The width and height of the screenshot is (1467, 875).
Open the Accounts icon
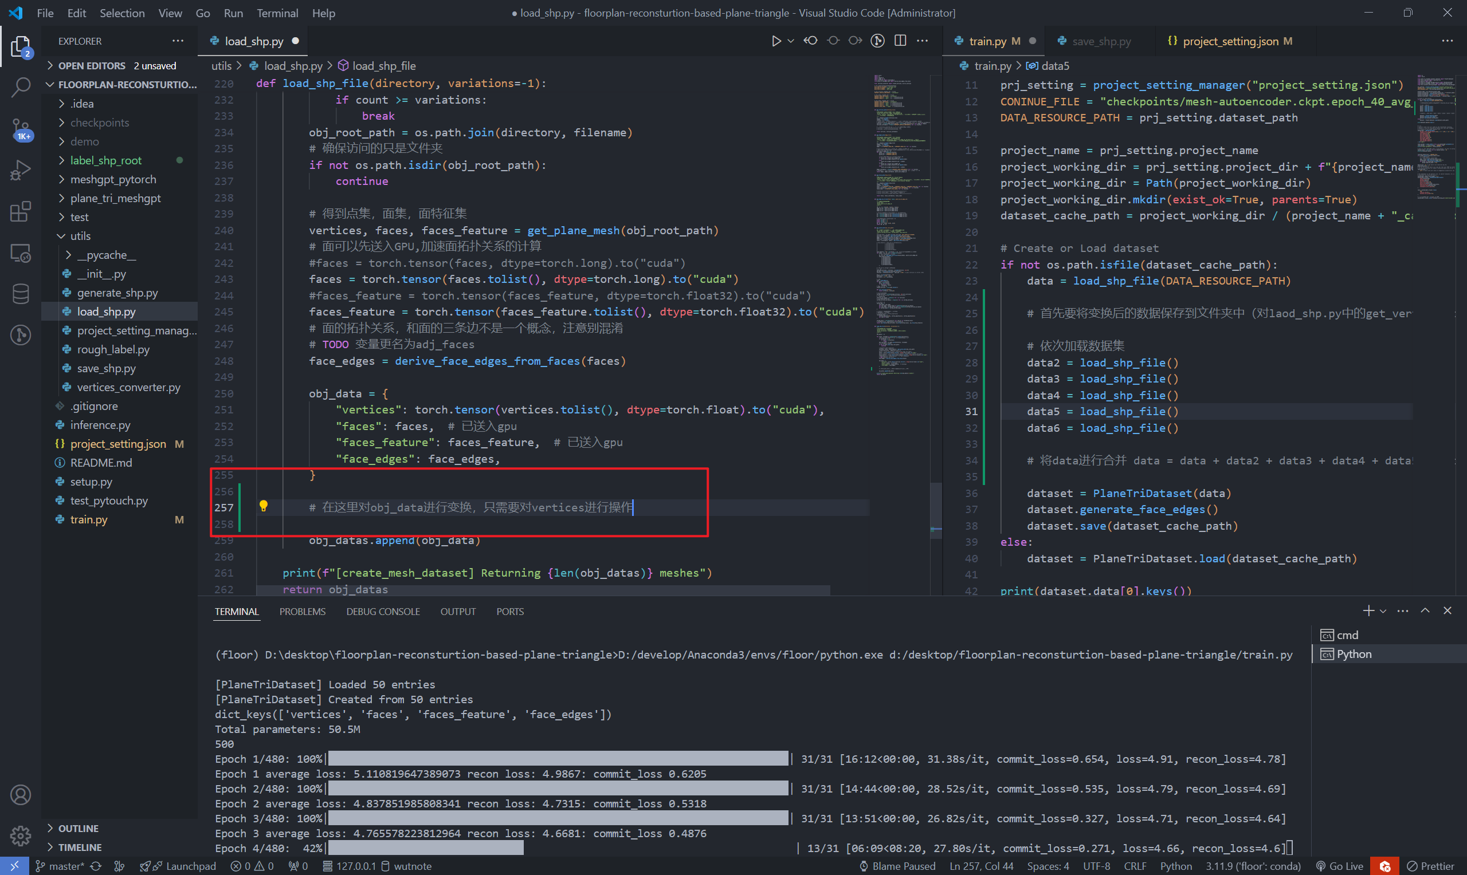click(x=20, y=795)
